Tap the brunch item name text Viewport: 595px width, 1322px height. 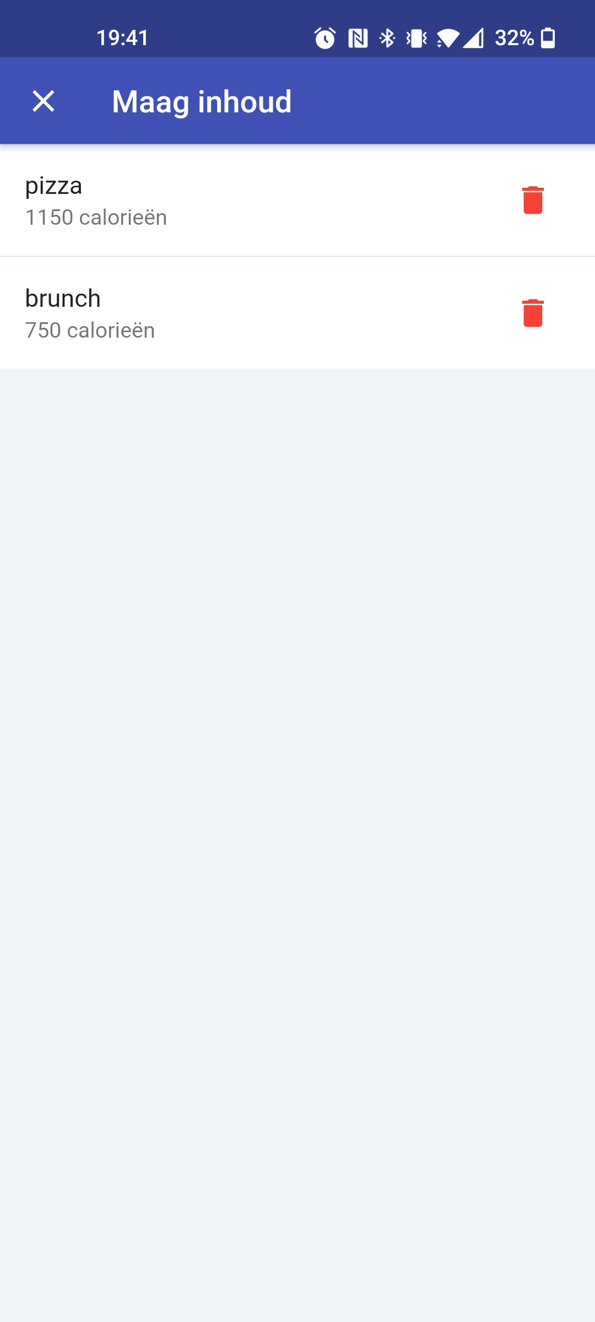coord(63,299)
